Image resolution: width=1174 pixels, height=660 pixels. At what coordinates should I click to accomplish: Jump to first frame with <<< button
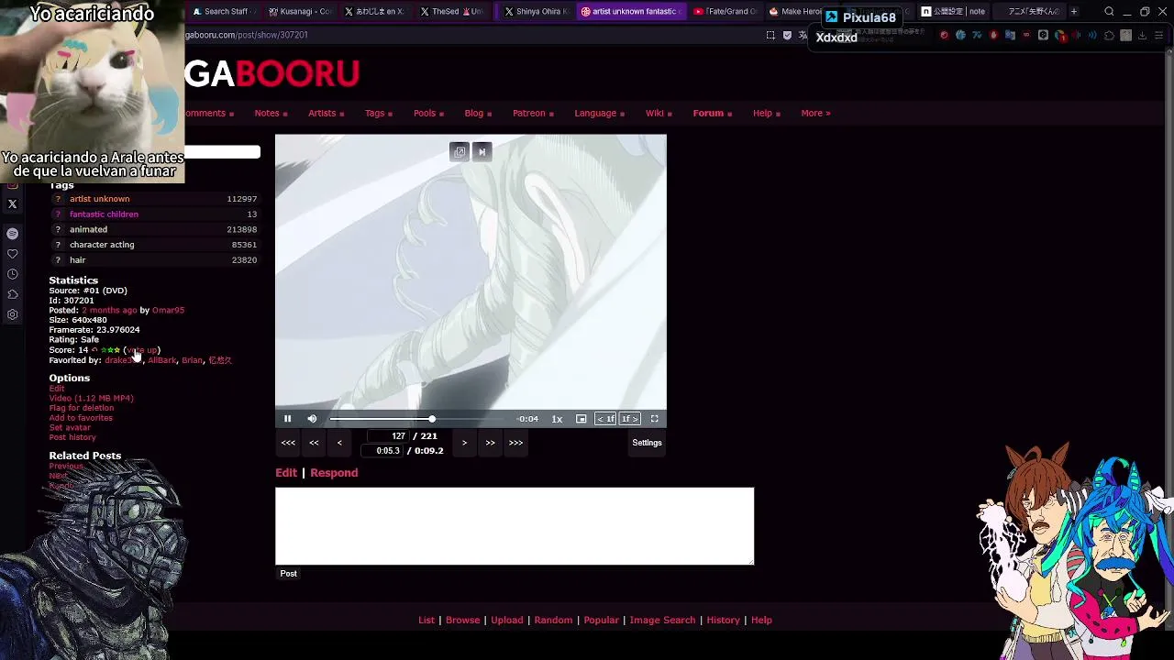288,443
